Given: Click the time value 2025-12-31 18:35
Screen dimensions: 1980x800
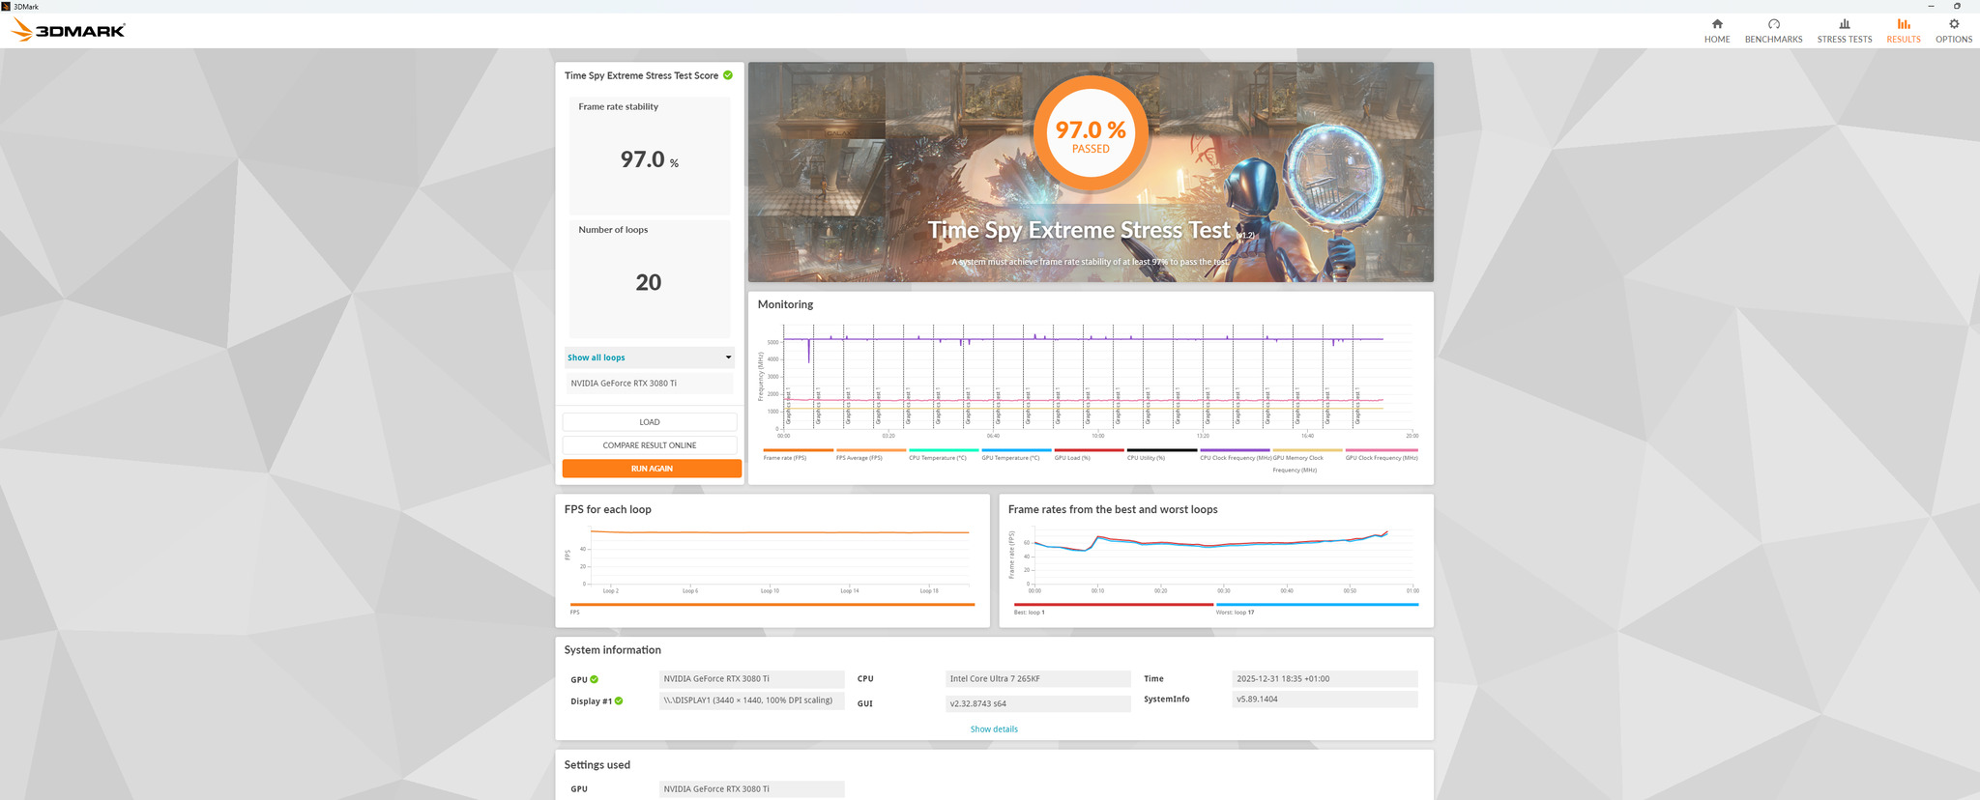Looking at the screenshot, I should [x=1325, y=679].
